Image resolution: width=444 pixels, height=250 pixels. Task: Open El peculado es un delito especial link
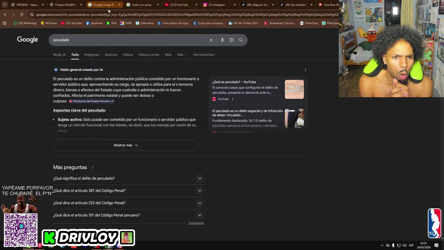pyautogui.click(x=247, y=113)
